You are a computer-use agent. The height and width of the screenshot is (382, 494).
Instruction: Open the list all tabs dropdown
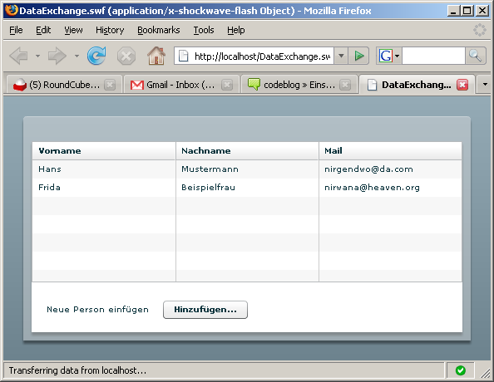coord(485,85)
